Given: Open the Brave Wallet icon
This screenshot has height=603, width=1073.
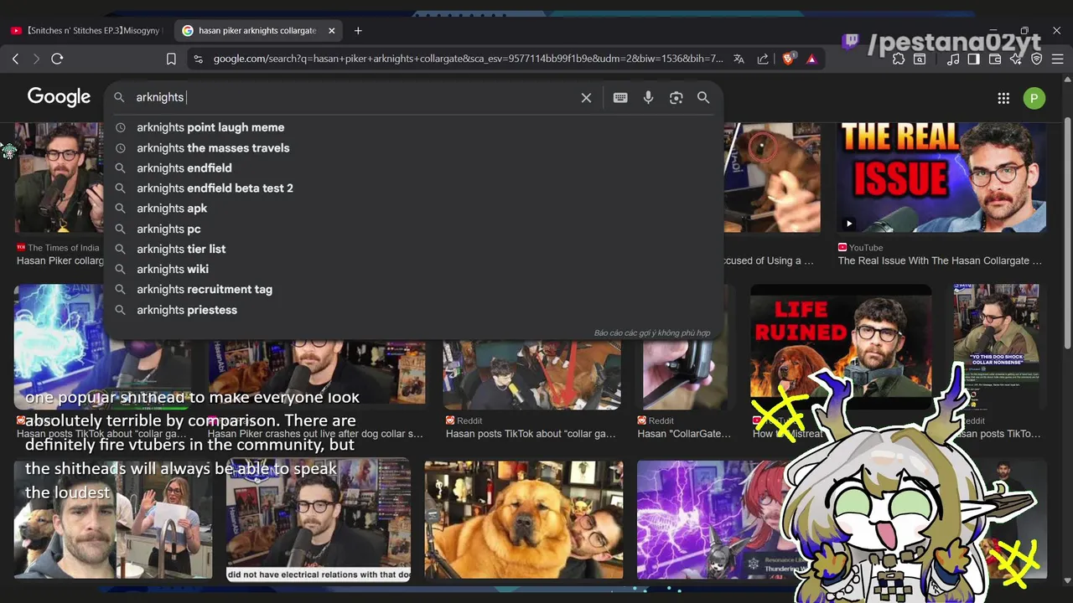Looking at the screenshot, I should pos(995,59).
